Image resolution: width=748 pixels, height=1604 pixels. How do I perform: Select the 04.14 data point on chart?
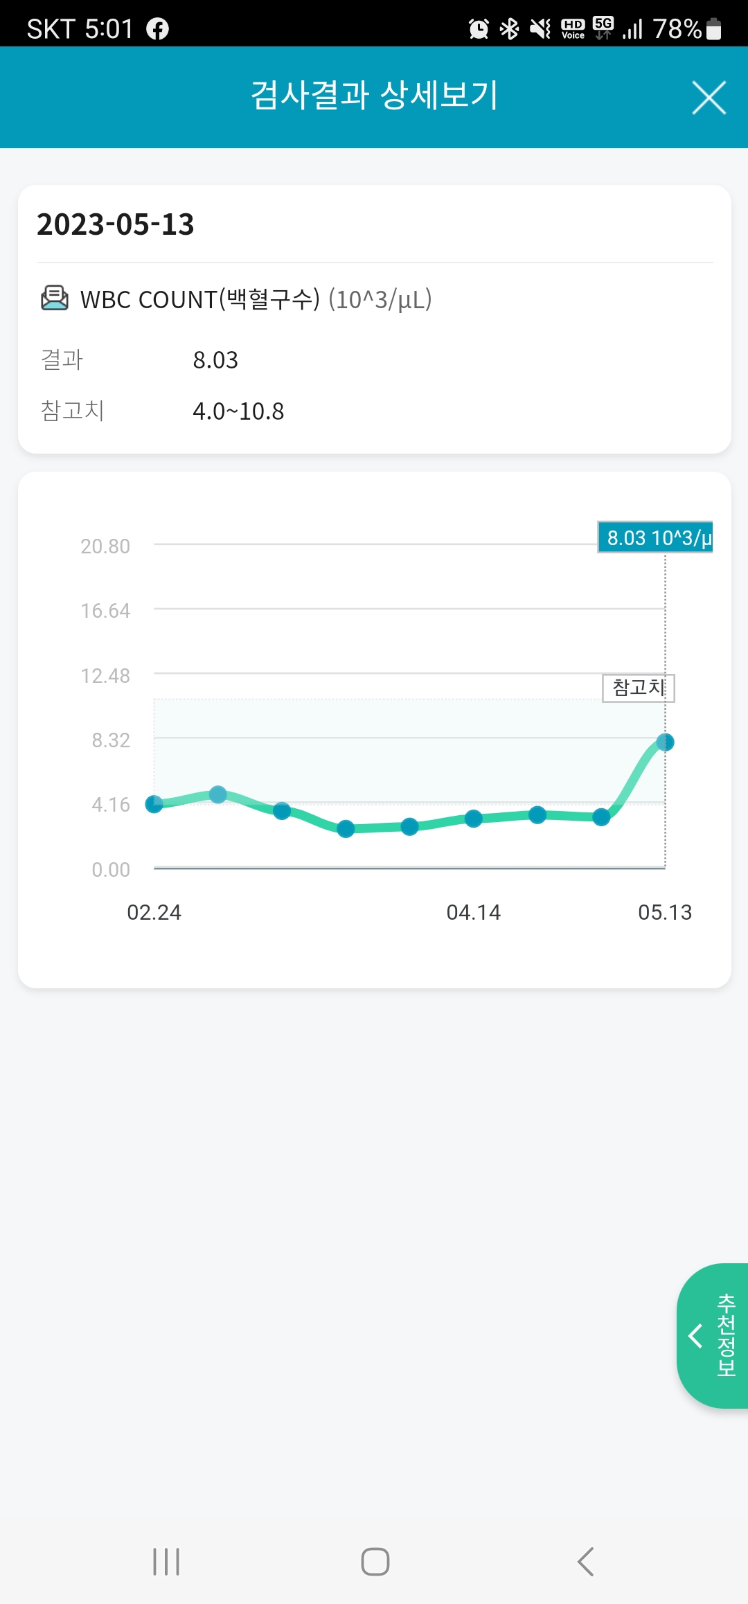[x=474, y=819]
